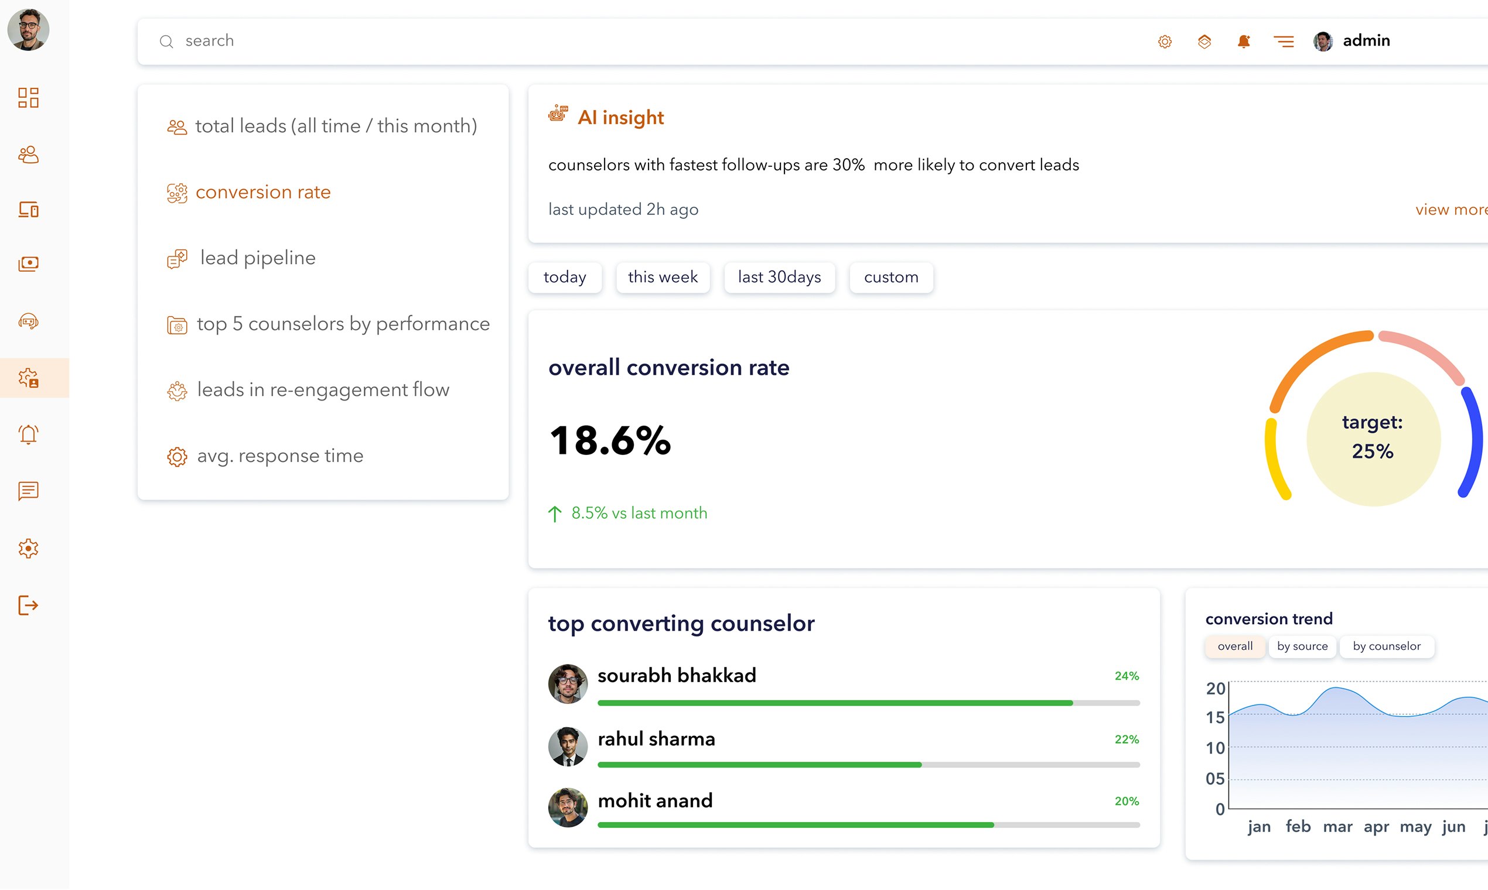The image size is (1488, 890).
Task: Click the logout icon in sidebar
Action: point(28,605)
